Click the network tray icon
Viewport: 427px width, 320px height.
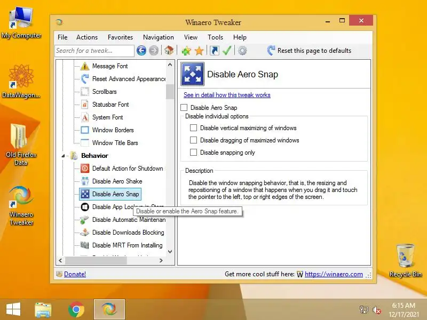[364, 310]
